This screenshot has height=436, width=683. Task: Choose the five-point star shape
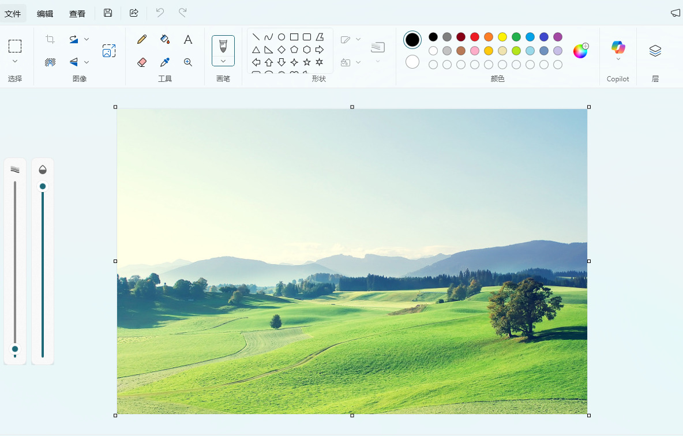pos(307,62)
